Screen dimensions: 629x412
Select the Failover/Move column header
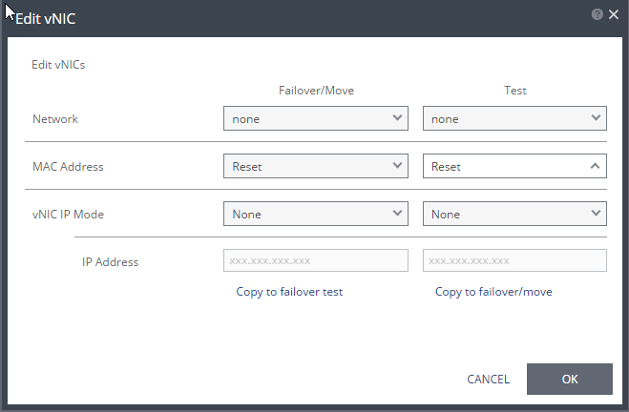(x=316, y=91)
